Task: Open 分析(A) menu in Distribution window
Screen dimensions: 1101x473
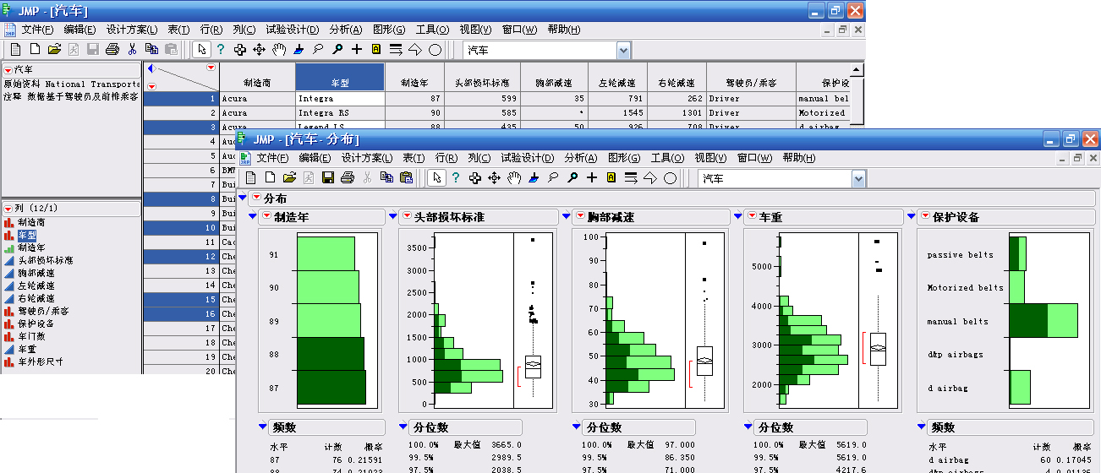Action: tap(581, 158)
